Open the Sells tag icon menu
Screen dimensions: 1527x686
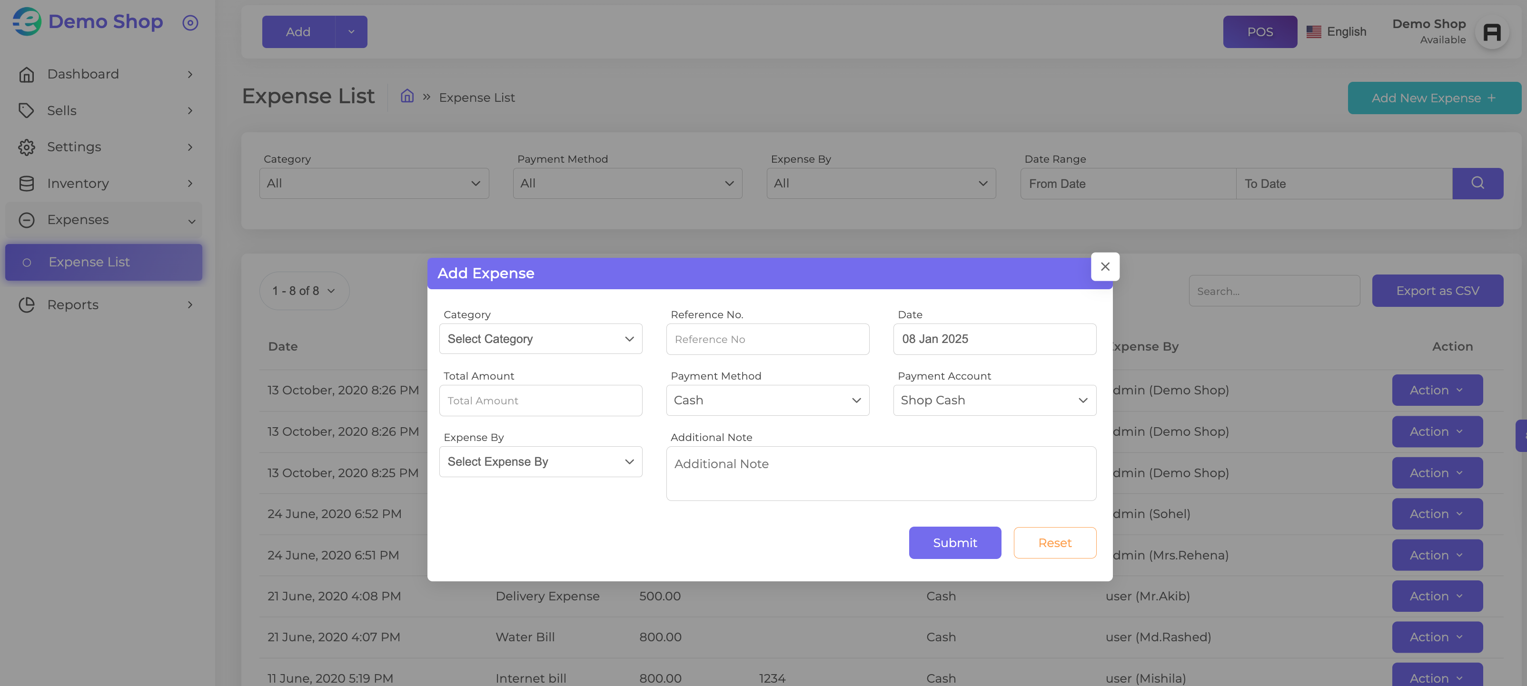coord(26,111)
